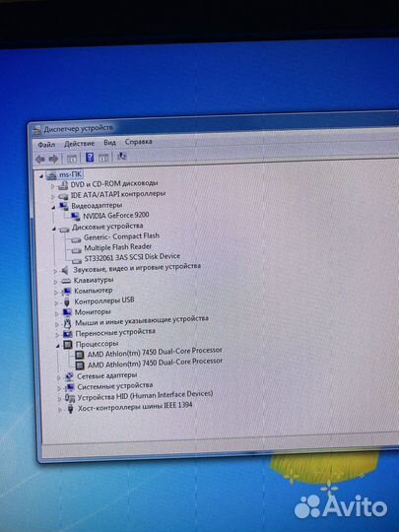The height and width of the screenshot is (532, 399).
Task: Expand the Контроллеры USB category
Action: (x=56, y=302)
